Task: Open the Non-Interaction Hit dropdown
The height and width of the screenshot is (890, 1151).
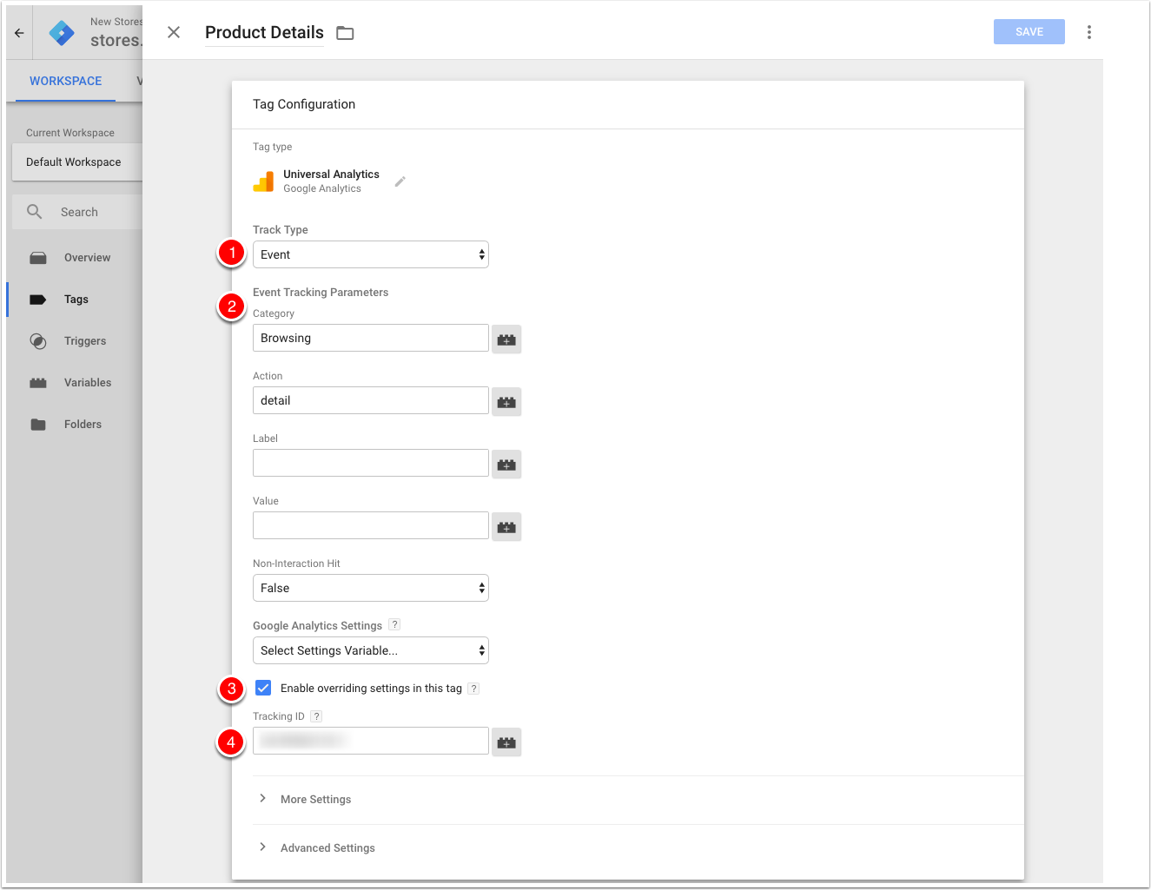Action: tap(371, 588)
